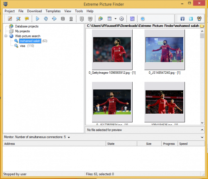Open help question mark icon
Image resolution: width=208 pixels, height=179 pixels.
pos(143,19)
